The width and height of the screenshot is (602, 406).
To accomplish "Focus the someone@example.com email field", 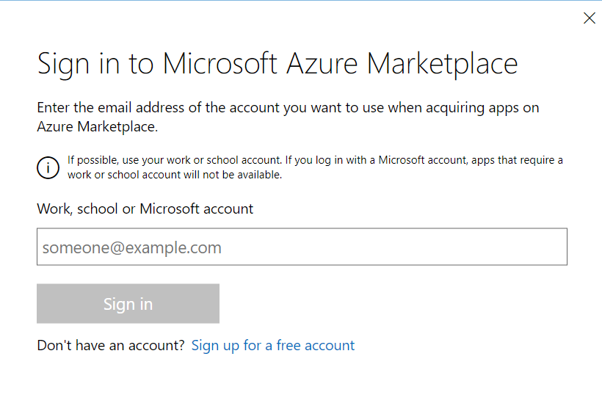I will click(x=302, y=247).
